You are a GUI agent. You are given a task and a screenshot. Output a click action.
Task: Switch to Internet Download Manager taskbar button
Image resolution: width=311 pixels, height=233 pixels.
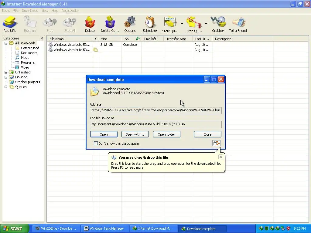(153, 228)
